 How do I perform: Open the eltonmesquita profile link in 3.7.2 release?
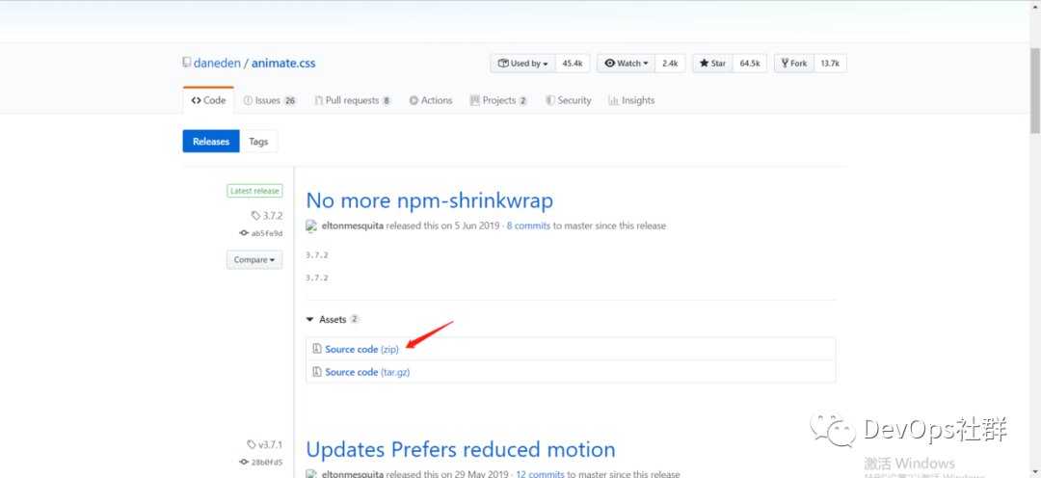coord(352,226)
